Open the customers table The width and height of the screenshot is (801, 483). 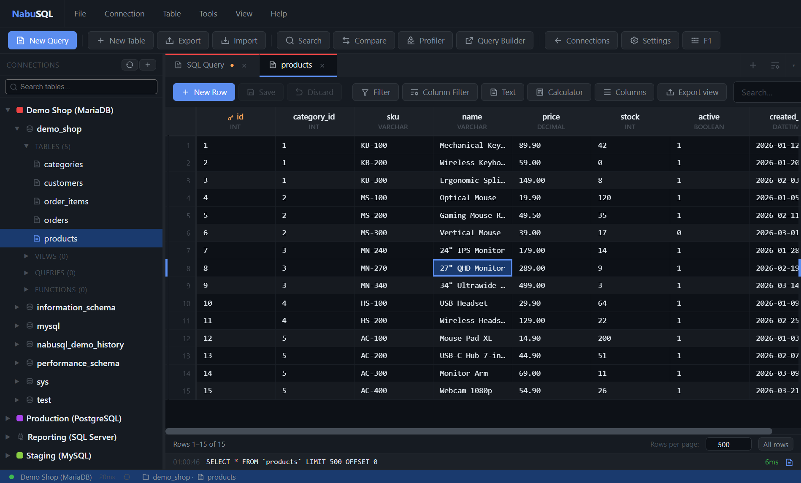click(63, 183)
